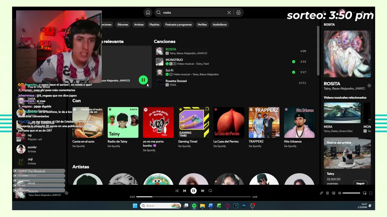The image size is (387, 217).
Task: Save now-playing ROSITA via bottom-left plus icon
Action: tap(67, 193)
